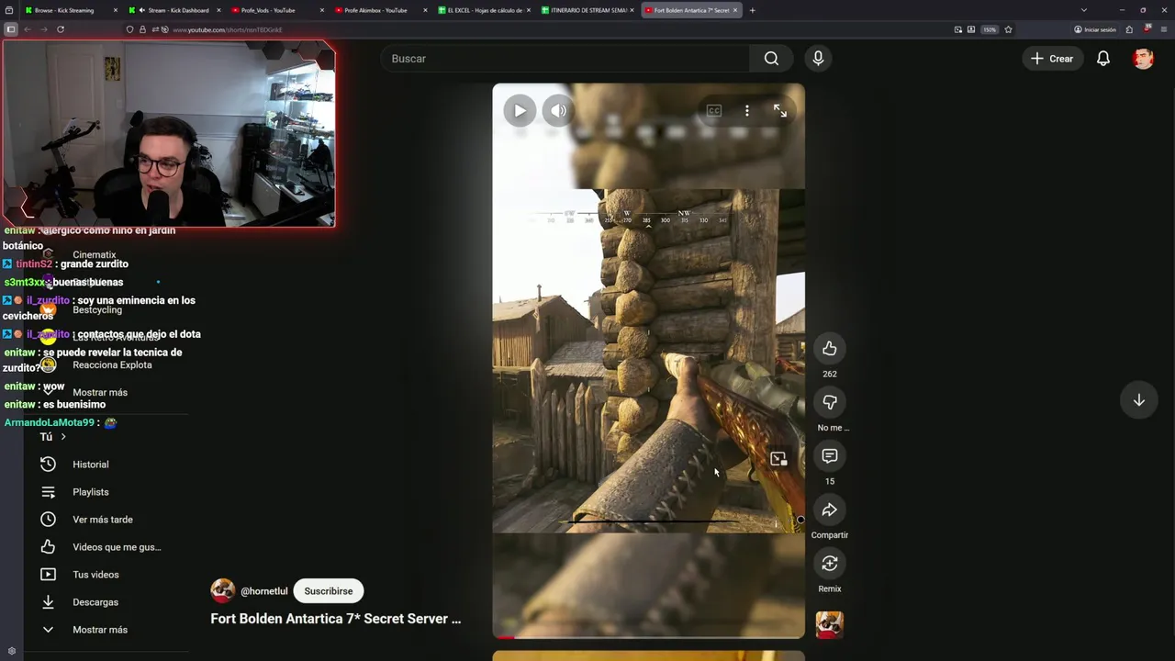Open YouTube notifications bell

1103,59
